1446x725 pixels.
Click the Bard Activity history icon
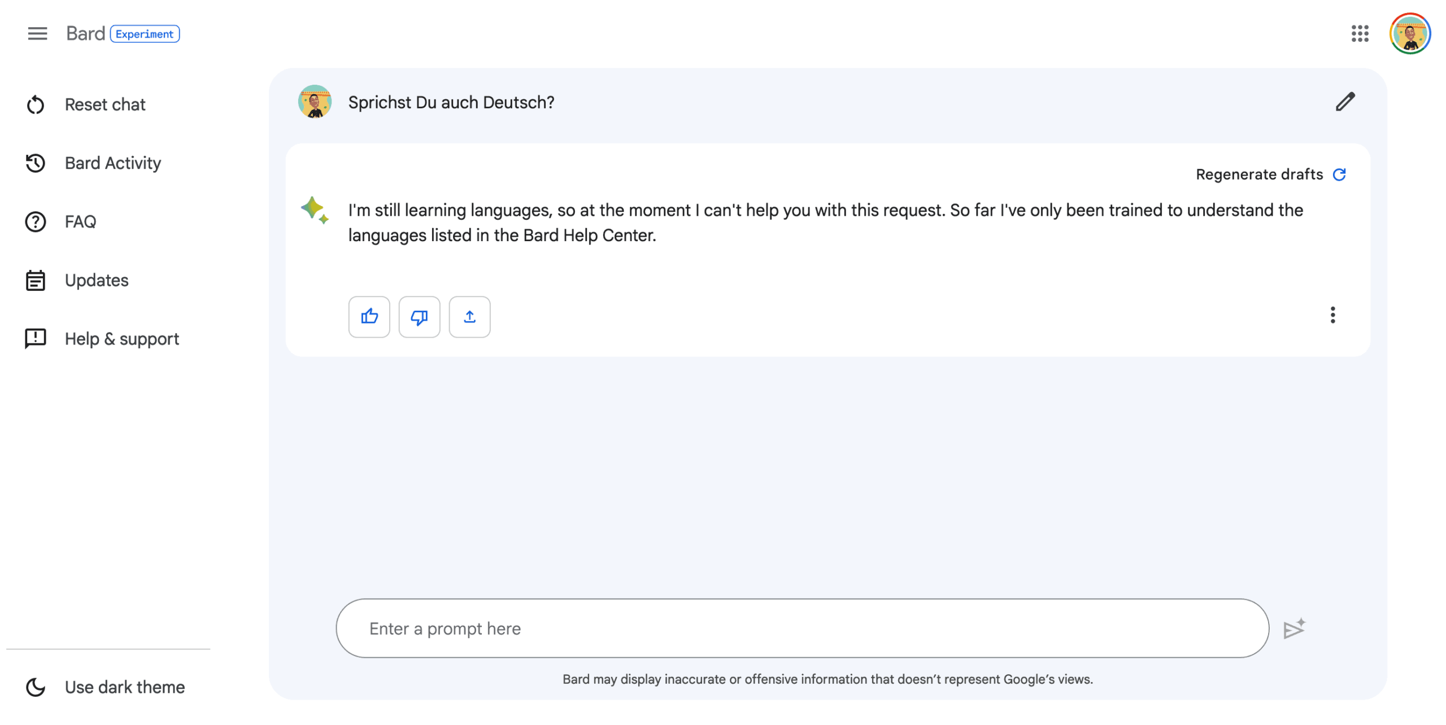[x=36, y=163]
